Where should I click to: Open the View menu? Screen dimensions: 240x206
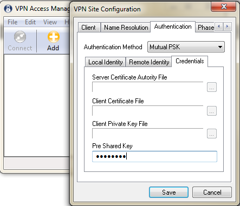pyautogui.click(x=50, y=22)
